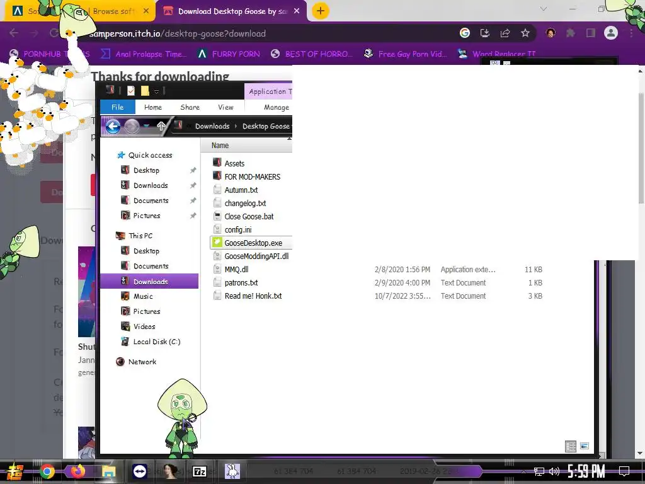
Task: Click the install/download icon in address bar
Action: pyautogui.click(x=484, y=33)
